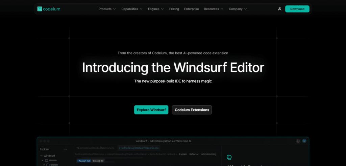Screen dimensions: 346x166
Task: Select editorGroupWindsurfWelcome.ts tab
Action: tap(95, 148)
